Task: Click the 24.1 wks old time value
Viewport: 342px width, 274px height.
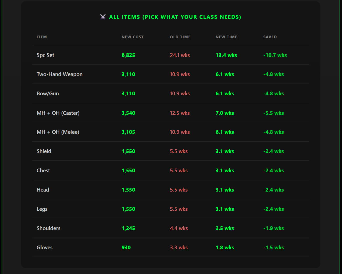Action: coord(180,55)
